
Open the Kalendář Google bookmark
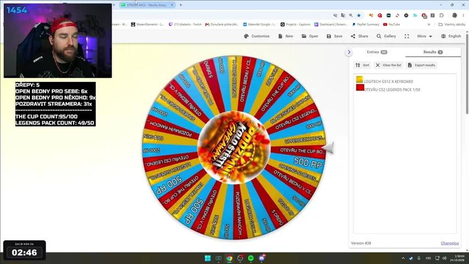(259, 25)
